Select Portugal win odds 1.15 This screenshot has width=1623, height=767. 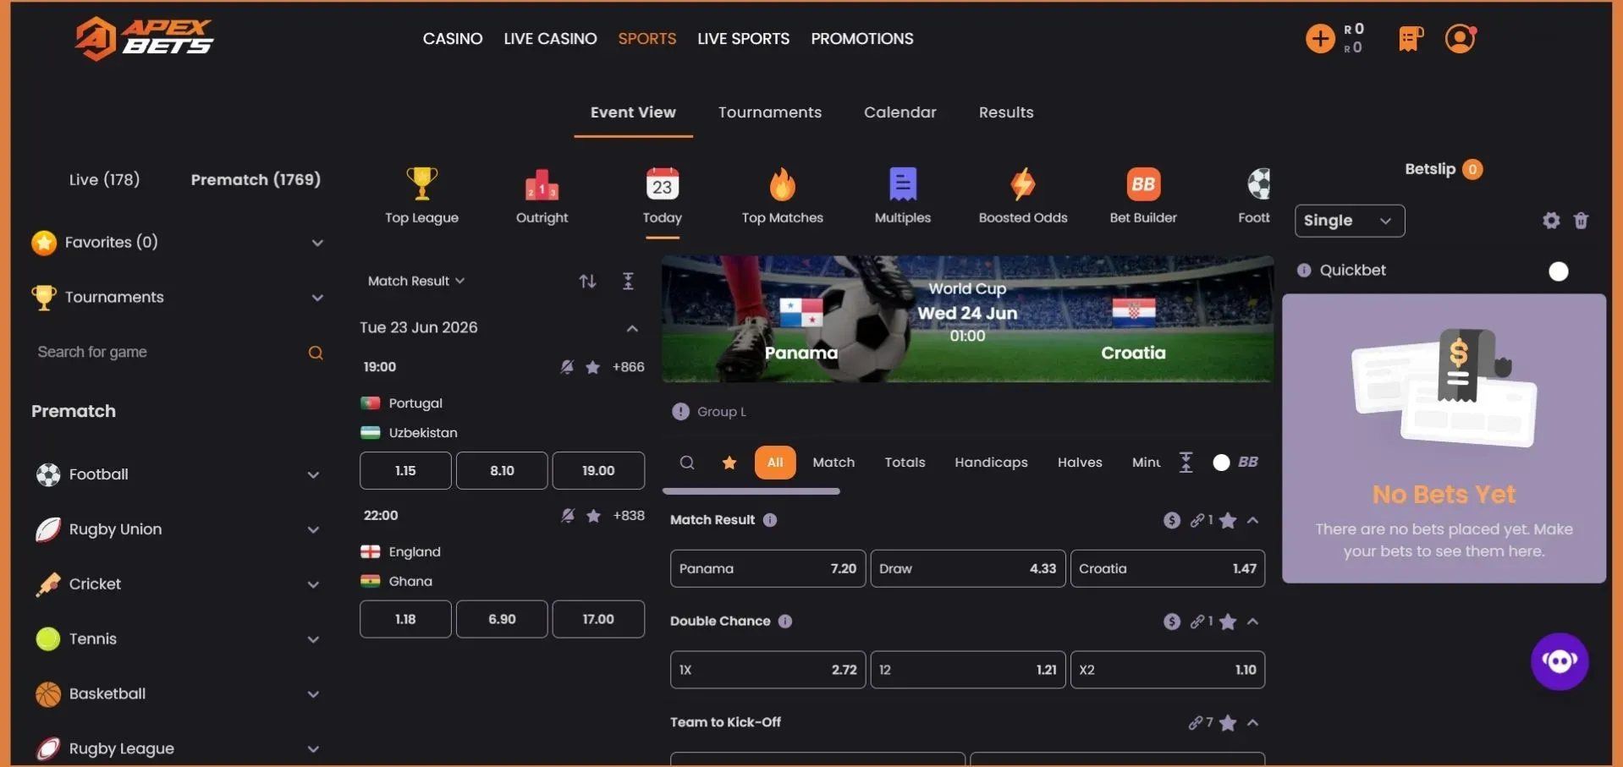tap(405, 470)
